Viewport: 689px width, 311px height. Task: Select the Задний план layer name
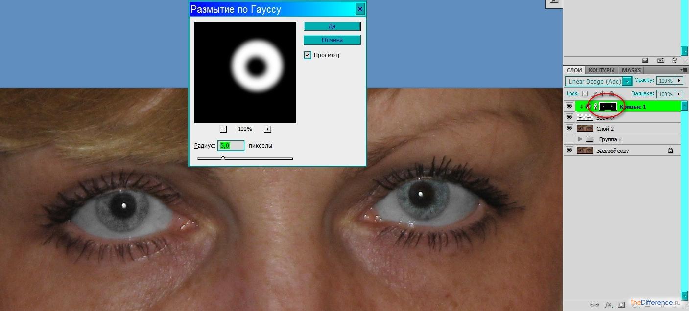click(612, 151)
